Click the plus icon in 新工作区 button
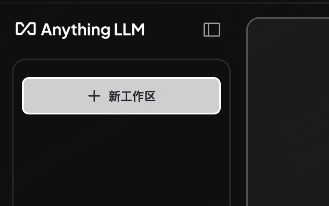Screen dimensions: 329x206 click(94, 96)
